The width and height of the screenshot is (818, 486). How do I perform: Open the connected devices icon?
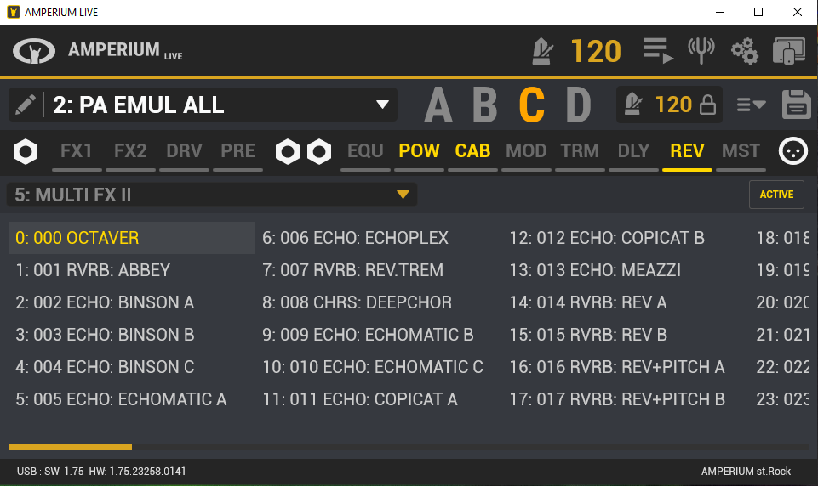(789, 51)
